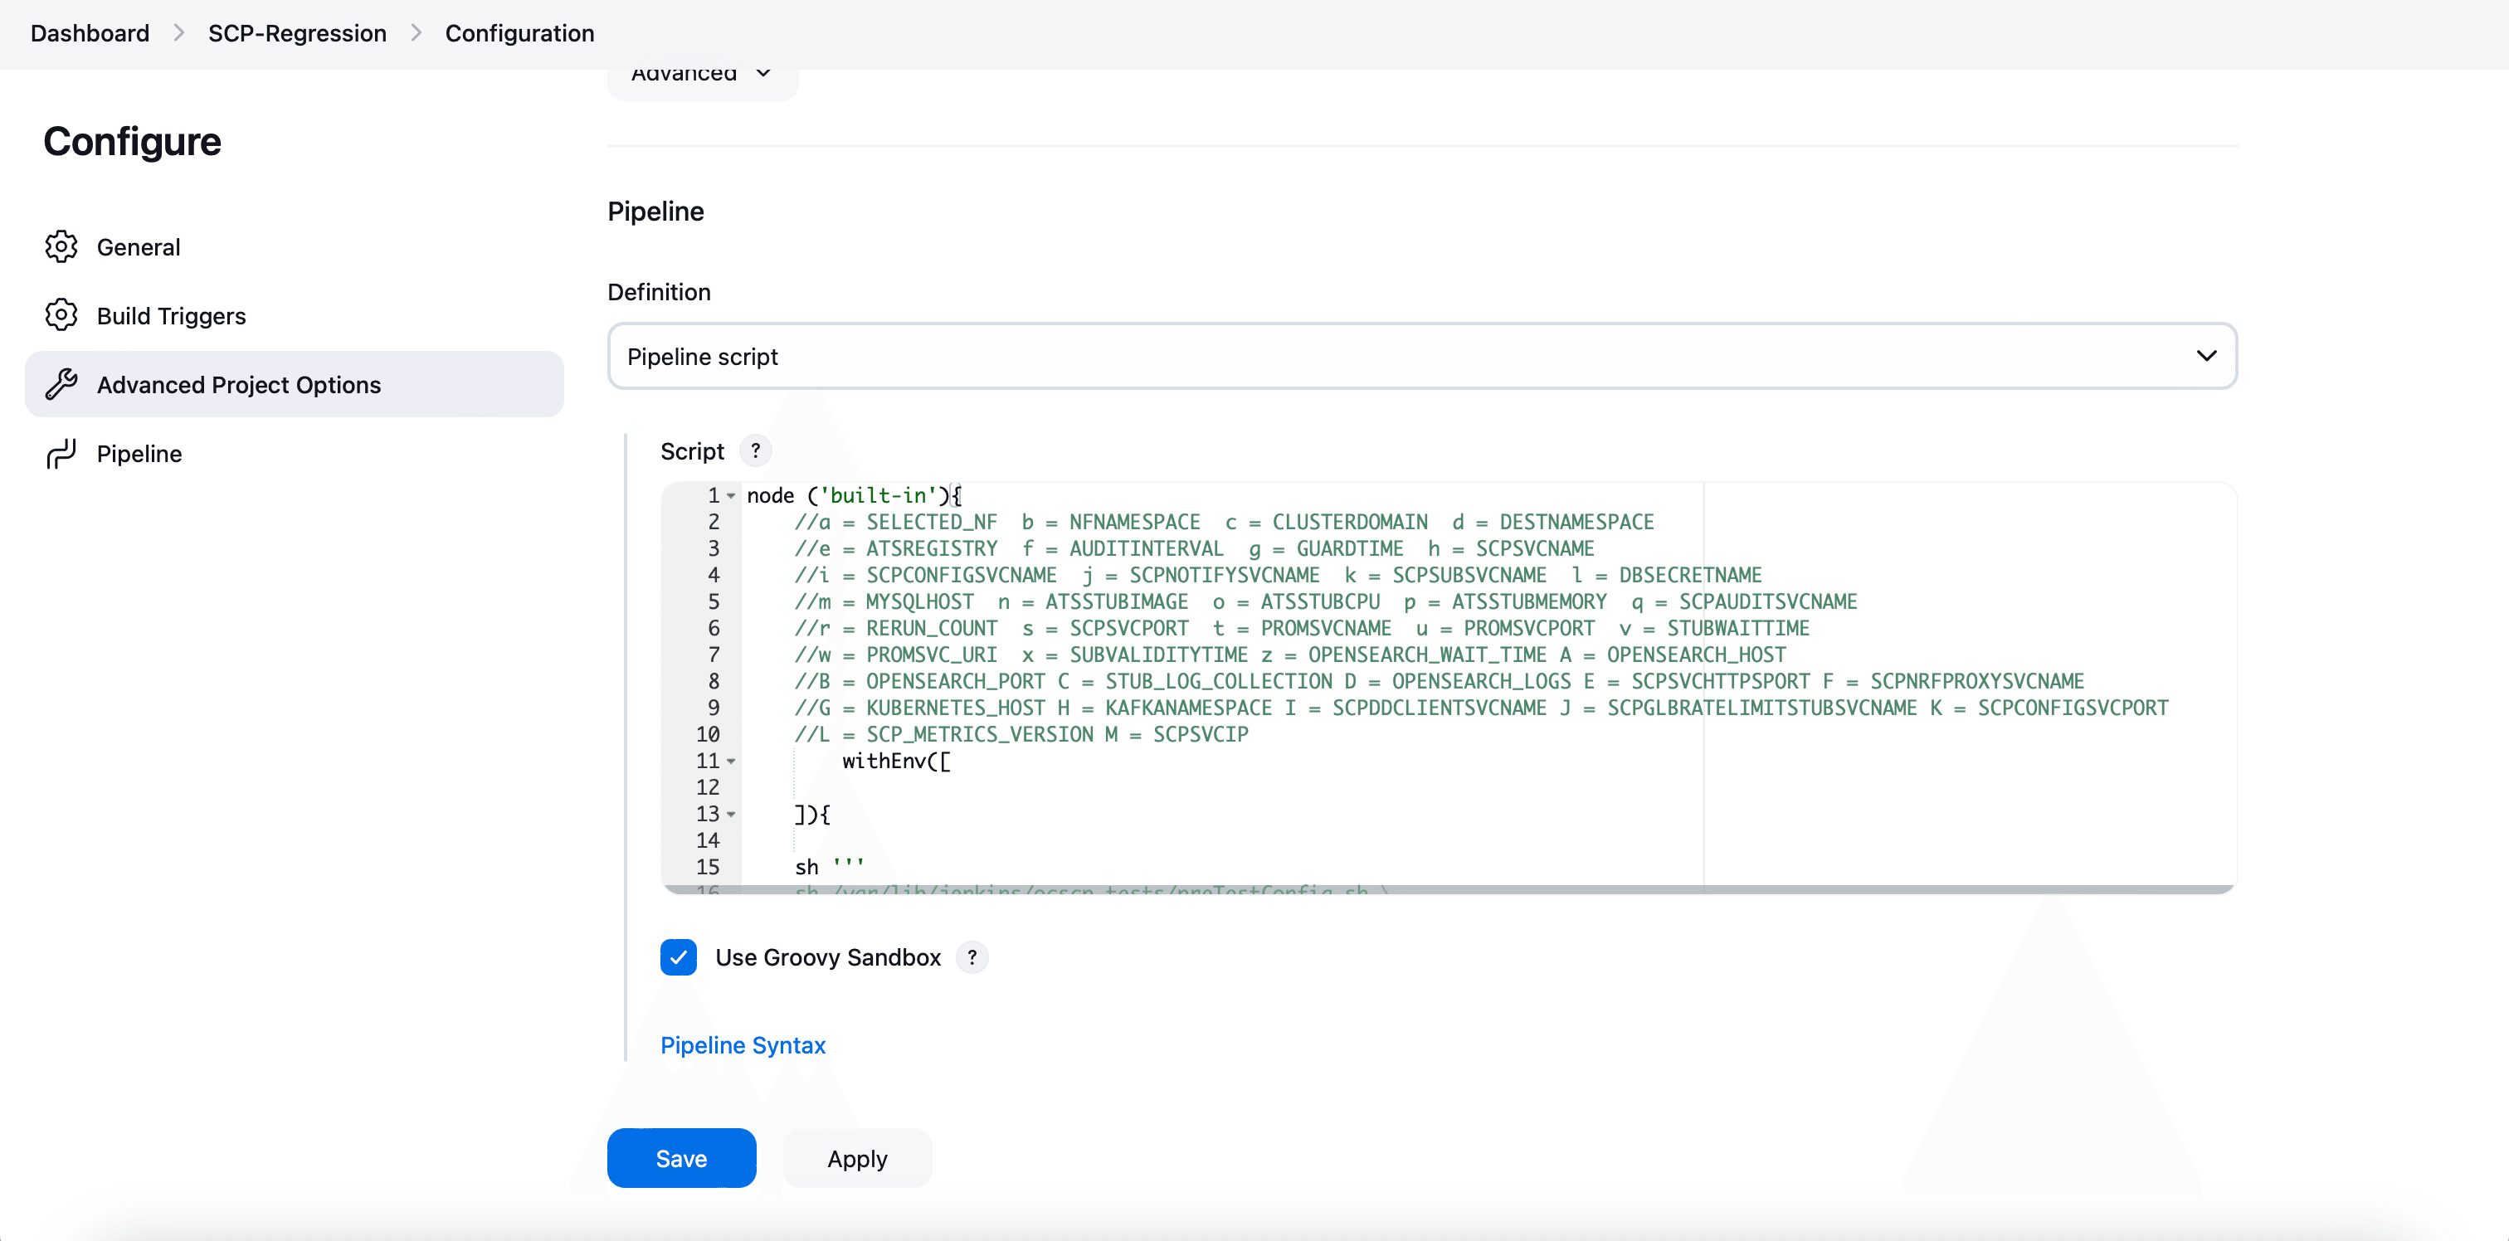Select the General settings gear icon
Screen dimensions: 2509x1241
point(61,246)
